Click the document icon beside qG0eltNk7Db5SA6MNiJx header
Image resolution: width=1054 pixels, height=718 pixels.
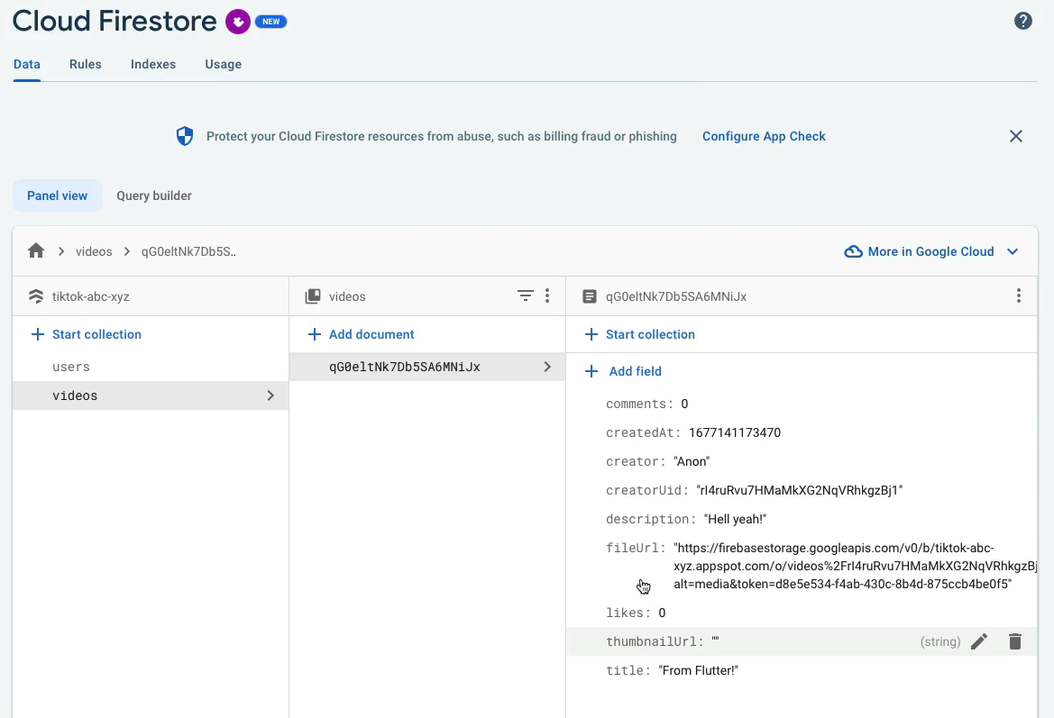(x=590, y=296)
